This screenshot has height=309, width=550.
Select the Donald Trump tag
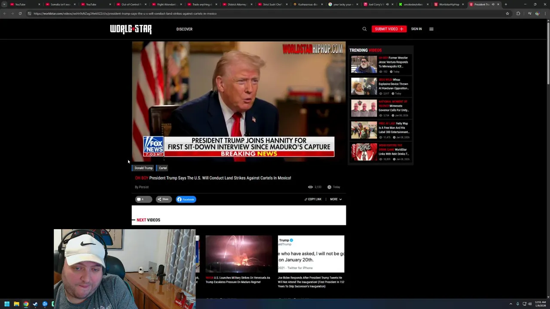pos(144,168)
